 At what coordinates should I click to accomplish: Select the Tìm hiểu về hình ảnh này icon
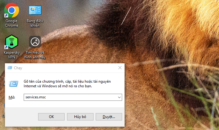35,41
